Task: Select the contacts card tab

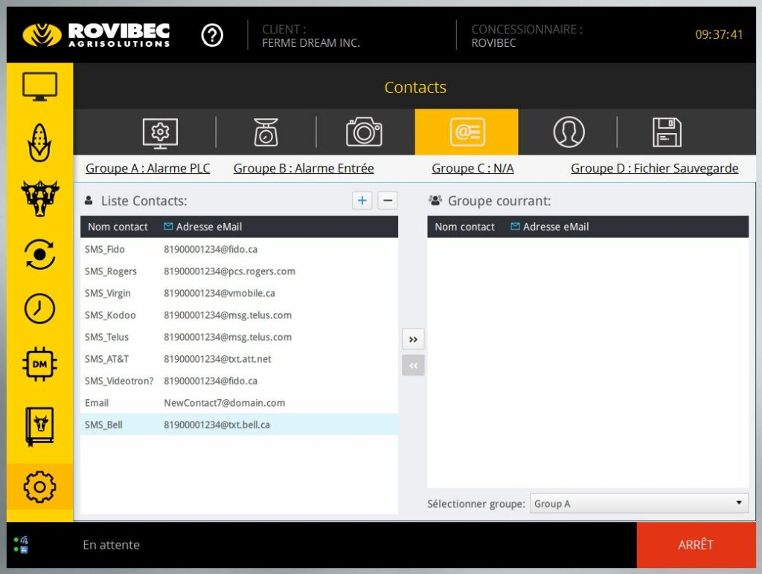Action: pos(467,132)
